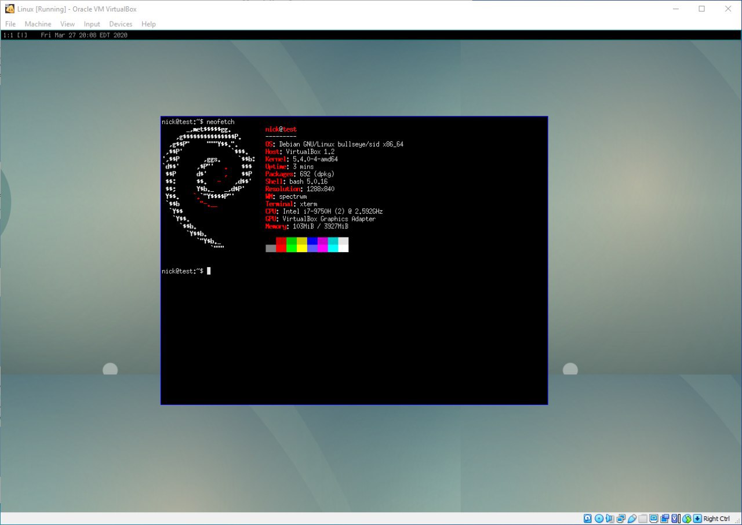Click the Resolution: 1288x840 line
This screenshot has width=742, height=525.
(300, 189)
